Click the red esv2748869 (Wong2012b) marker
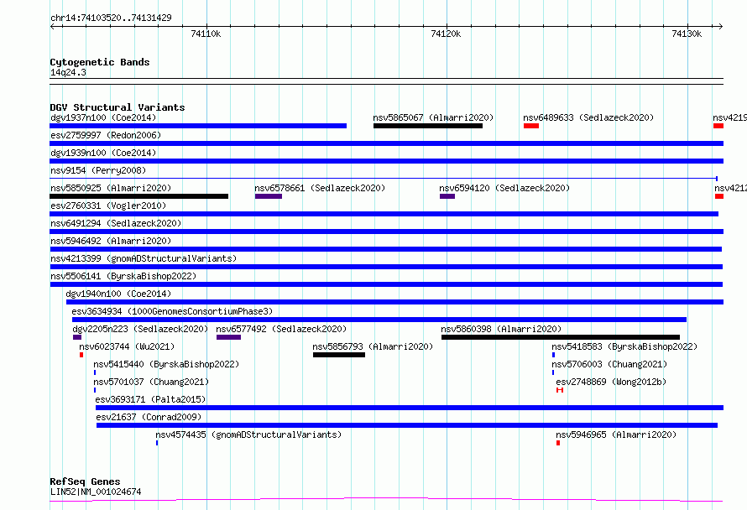The image size is (747, 510). (560, 390)
